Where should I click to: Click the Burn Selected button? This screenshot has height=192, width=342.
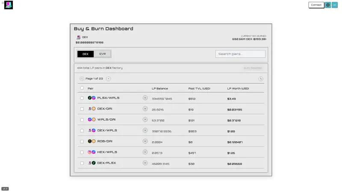pos(253,68)
